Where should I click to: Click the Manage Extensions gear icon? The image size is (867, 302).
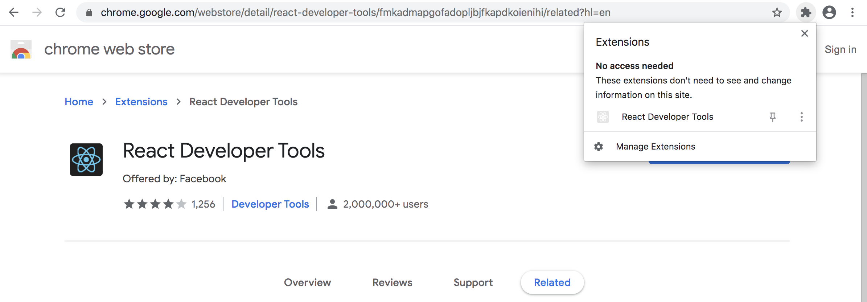tap(599, 147)
